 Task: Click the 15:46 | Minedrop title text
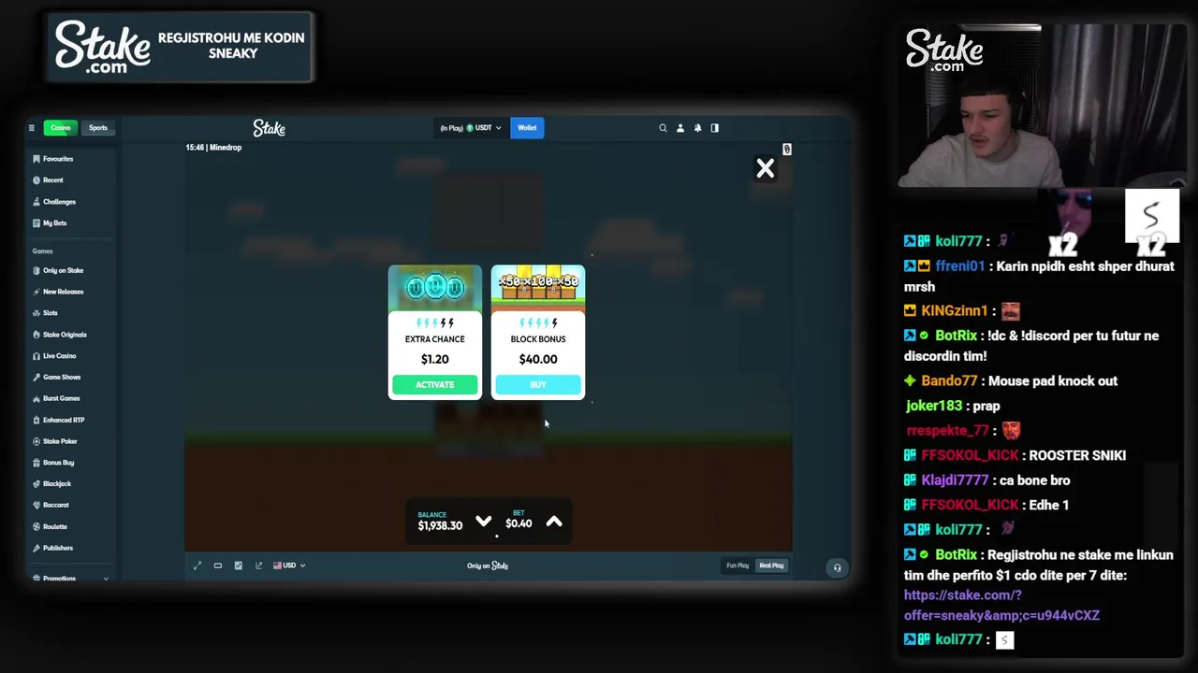point(213,148)
